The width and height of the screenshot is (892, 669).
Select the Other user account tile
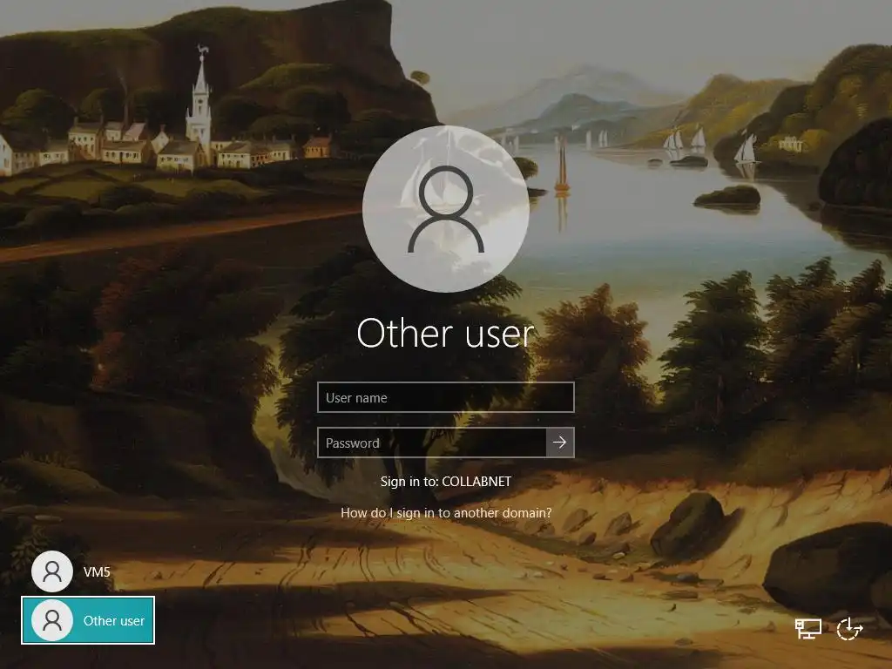pyautogui.click(x=88, y=620)
